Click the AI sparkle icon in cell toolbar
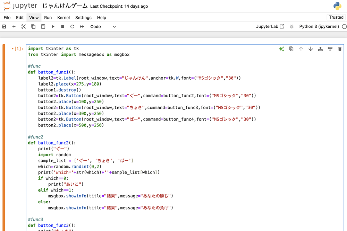This screenshot has width=347, height=231. [281, 49]
